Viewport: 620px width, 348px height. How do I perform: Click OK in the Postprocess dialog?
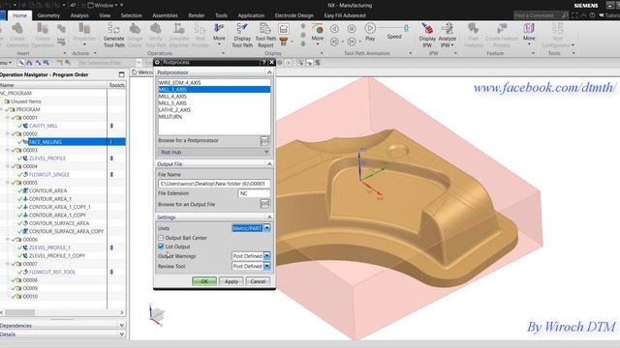(x=204, y=281)
